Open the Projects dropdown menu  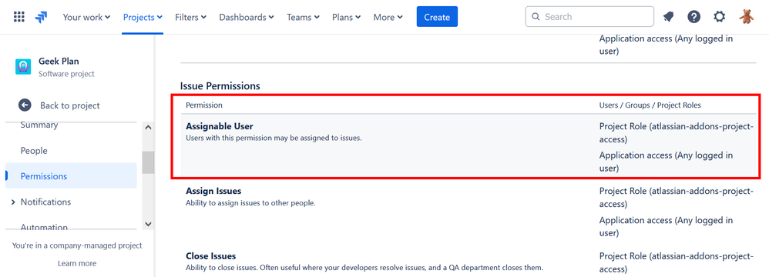click(x=143, y=17)
